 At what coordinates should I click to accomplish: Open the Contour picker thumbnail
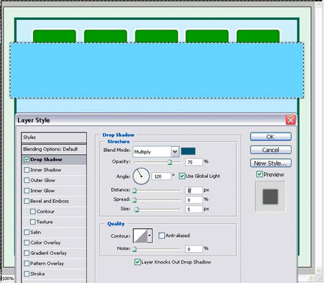[x=140, y=235]
